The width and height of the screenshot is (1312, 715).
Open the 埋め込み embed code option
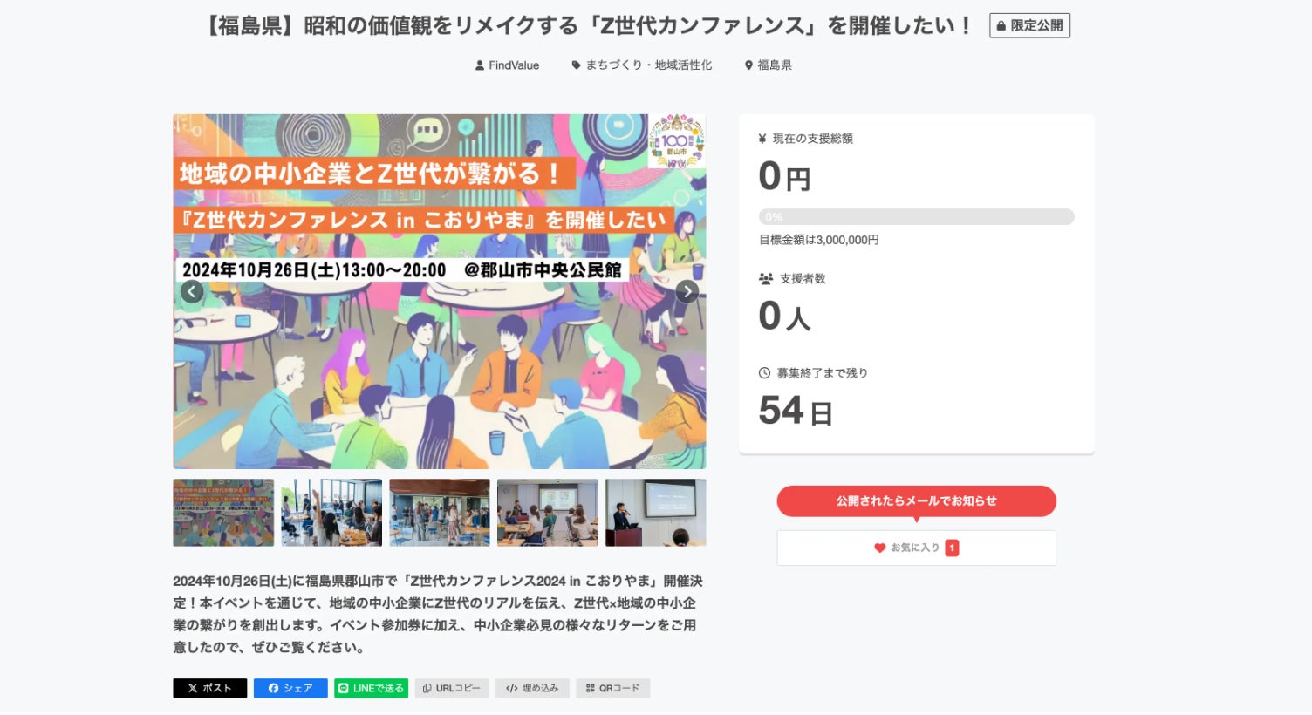532,688
